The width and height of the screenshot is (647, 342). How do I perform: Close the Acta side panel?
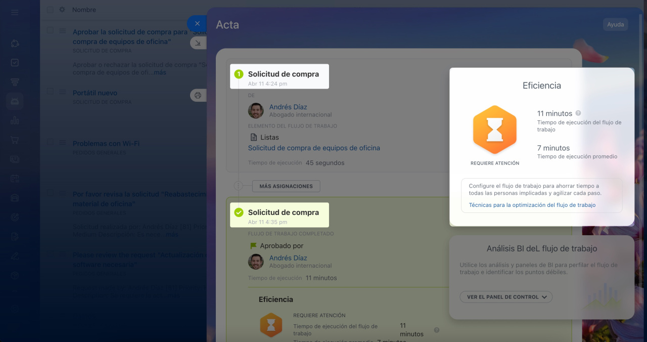[197, 23]
